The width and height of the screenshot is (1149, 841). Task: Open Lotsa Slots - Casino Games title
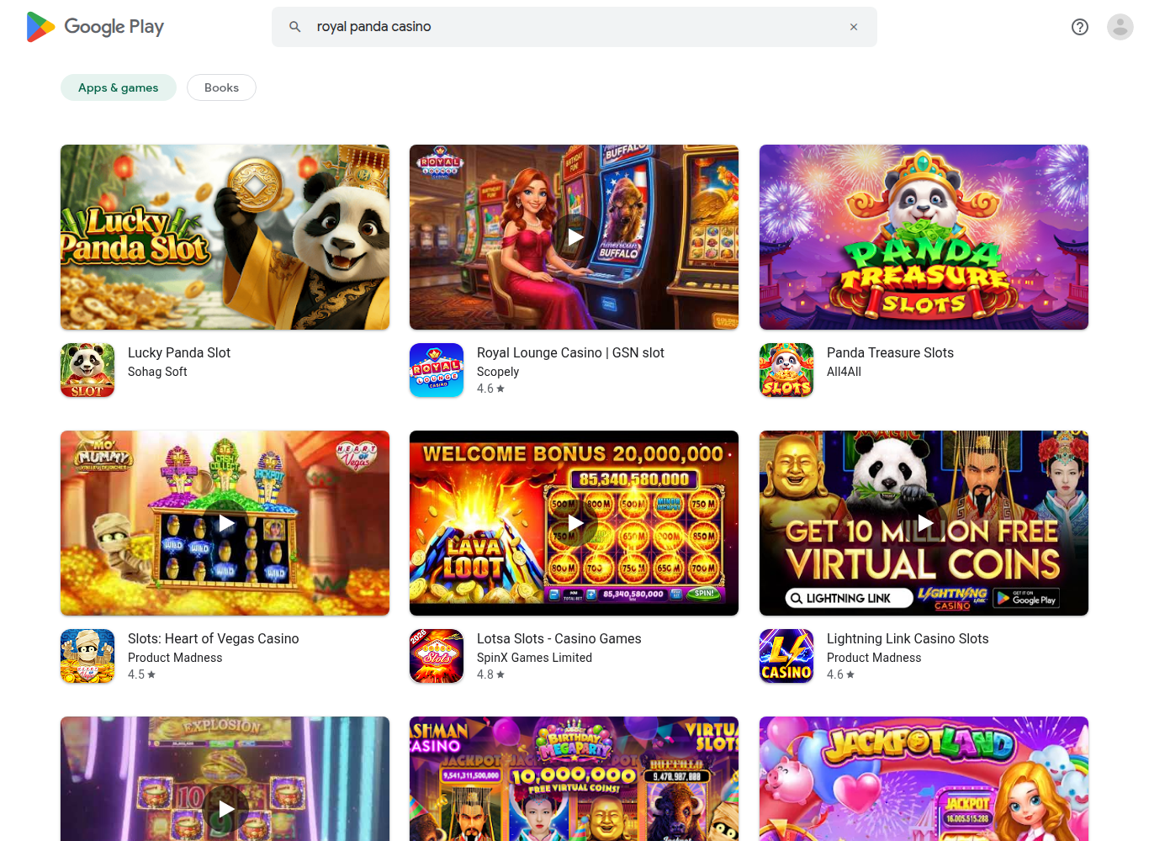559,639
